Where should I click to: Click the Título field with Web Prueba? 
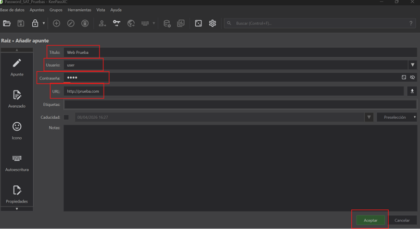coord(240,52)
